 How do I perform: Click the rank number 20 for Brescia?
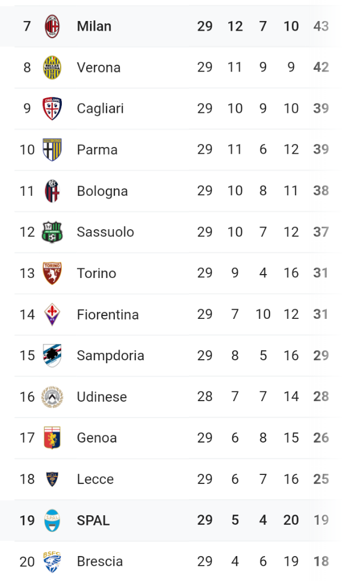click(x=27, y=562)
